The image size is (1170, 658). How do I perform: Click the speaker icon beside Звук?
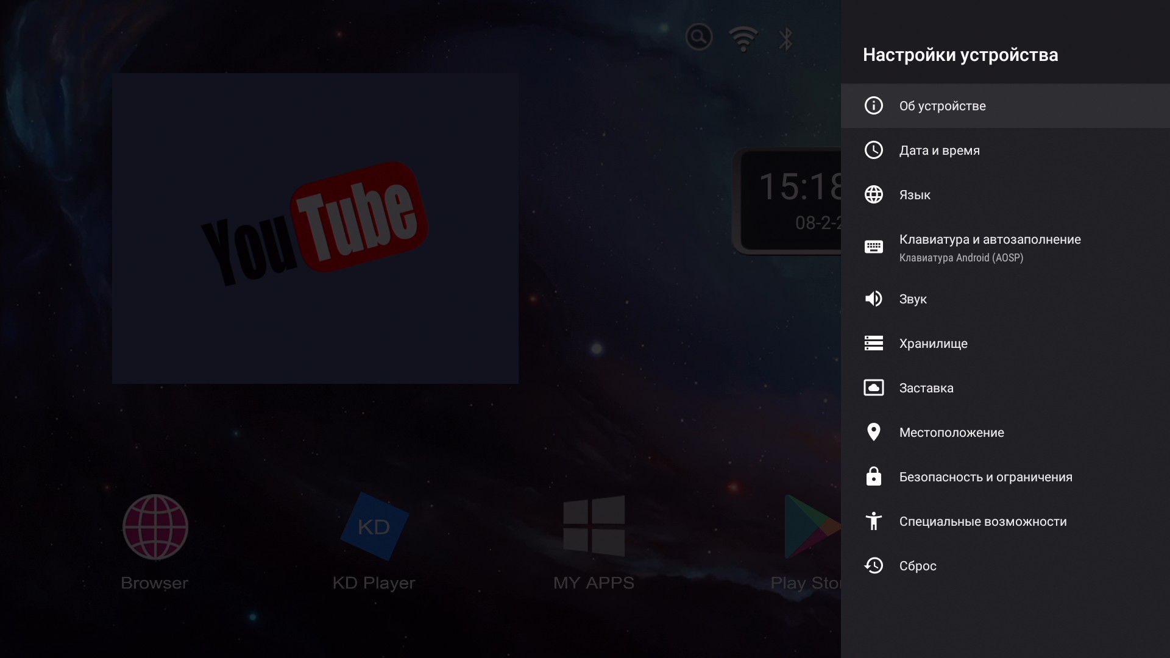pyautogui.click(x=873, y=299)
